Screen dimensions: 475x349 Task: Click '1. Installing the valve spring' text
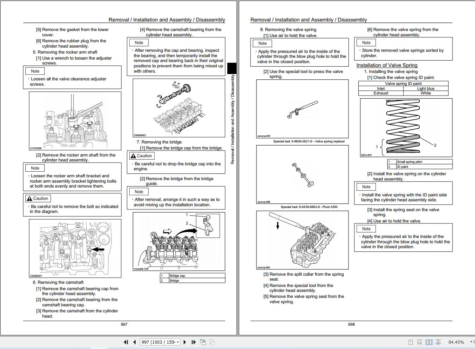pos(391,72)
